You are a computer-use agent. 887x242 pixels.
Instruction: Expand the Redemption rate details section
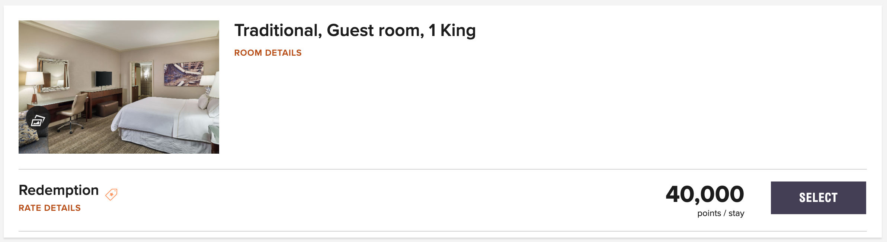[x=49, y=208]
